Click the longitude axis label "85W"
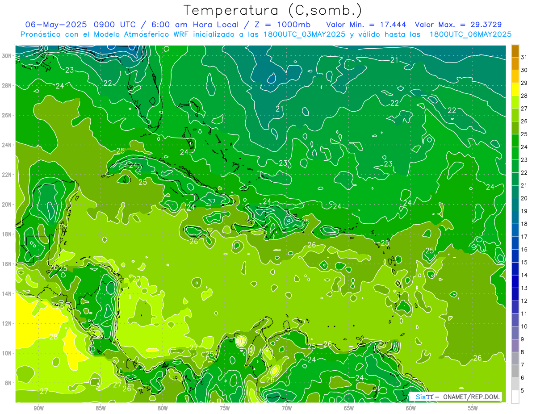The height and width of the screenshot is (414, 536). tap(100, 408)
